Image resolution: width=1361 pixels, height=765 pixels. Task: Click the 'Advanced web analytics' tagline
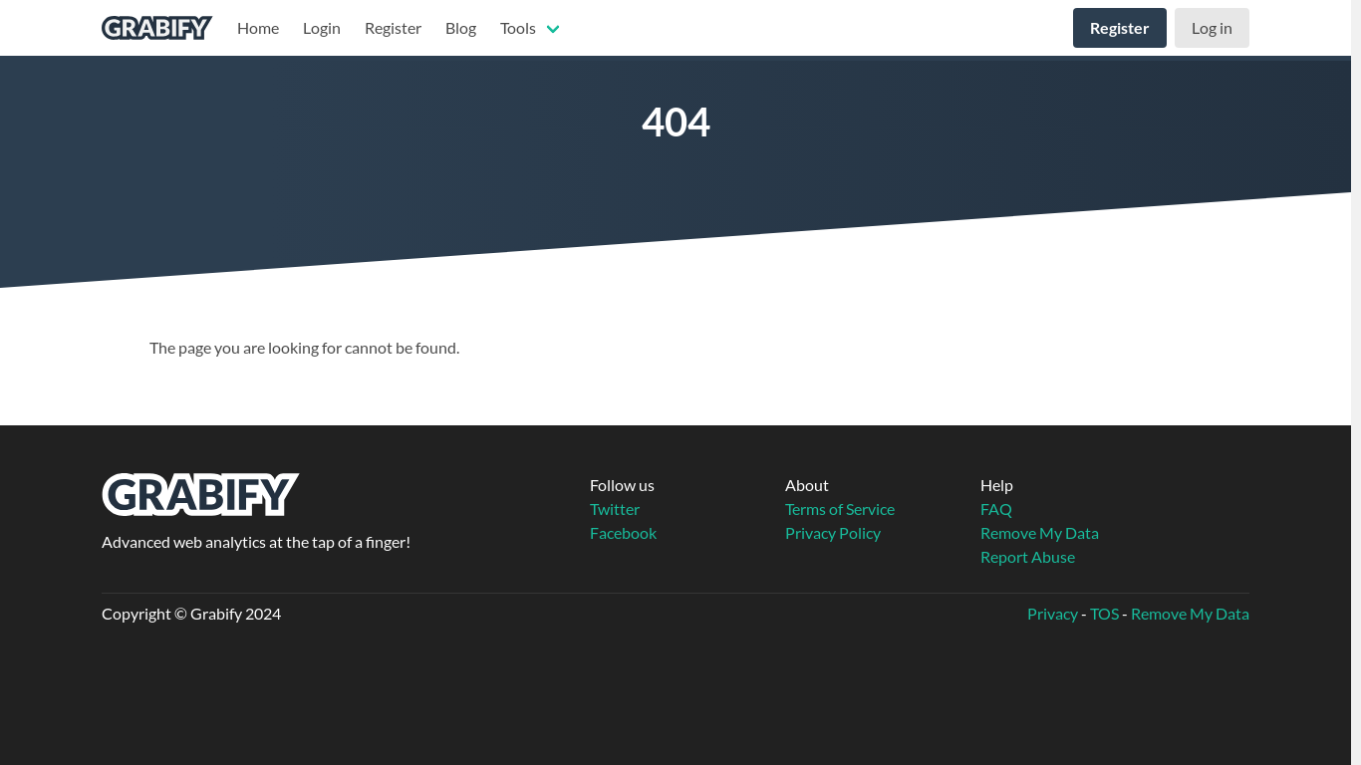tap(256, 542)
